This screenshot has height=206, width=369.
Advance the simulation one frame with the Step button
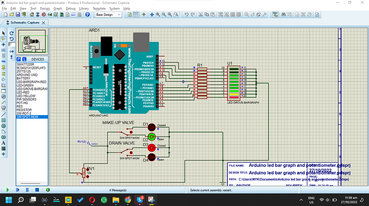click(18, 190)
